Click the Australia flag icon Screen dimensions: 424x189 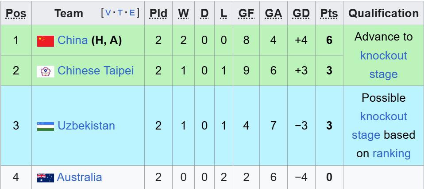point(46,178)
